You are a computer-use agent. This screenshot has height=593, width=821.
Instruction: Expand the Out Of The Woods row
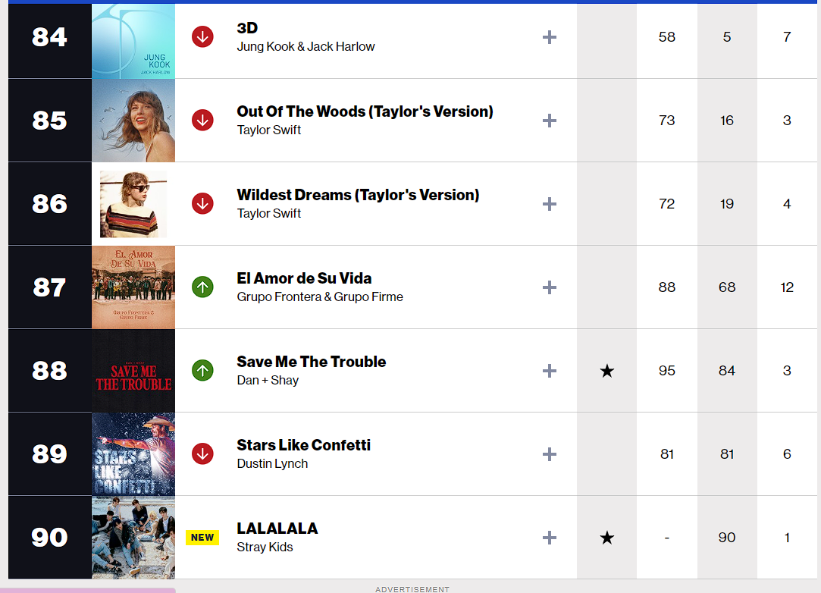click(550, 121)
